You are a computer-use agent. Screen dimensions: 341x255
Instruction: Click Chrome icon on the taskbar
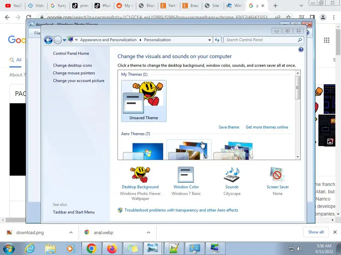(x=91, y=248)
